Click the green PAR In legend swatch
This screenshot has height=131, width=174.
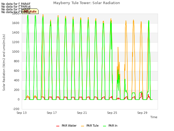(x=104, y=126)
